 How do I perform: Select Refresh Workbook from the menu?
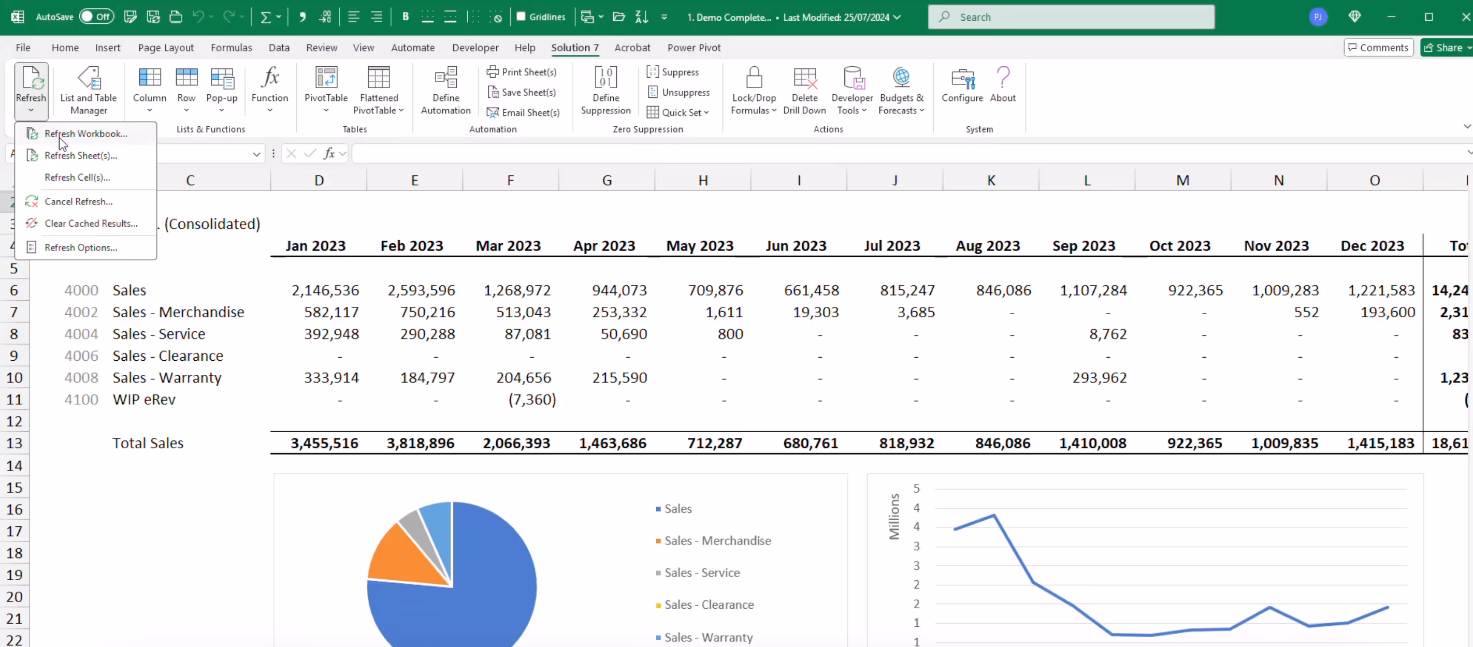(86, 134)
